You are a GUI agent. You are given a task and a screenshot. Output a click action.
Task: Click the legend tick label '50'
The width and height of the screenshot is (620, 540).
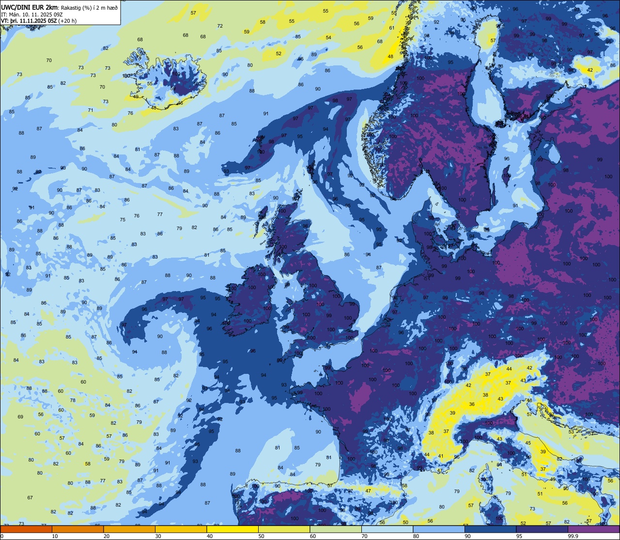click(x=261, y=536)
